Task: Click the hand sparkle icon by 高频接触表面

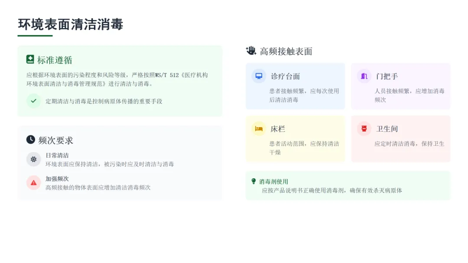Action: coord(251,51)
